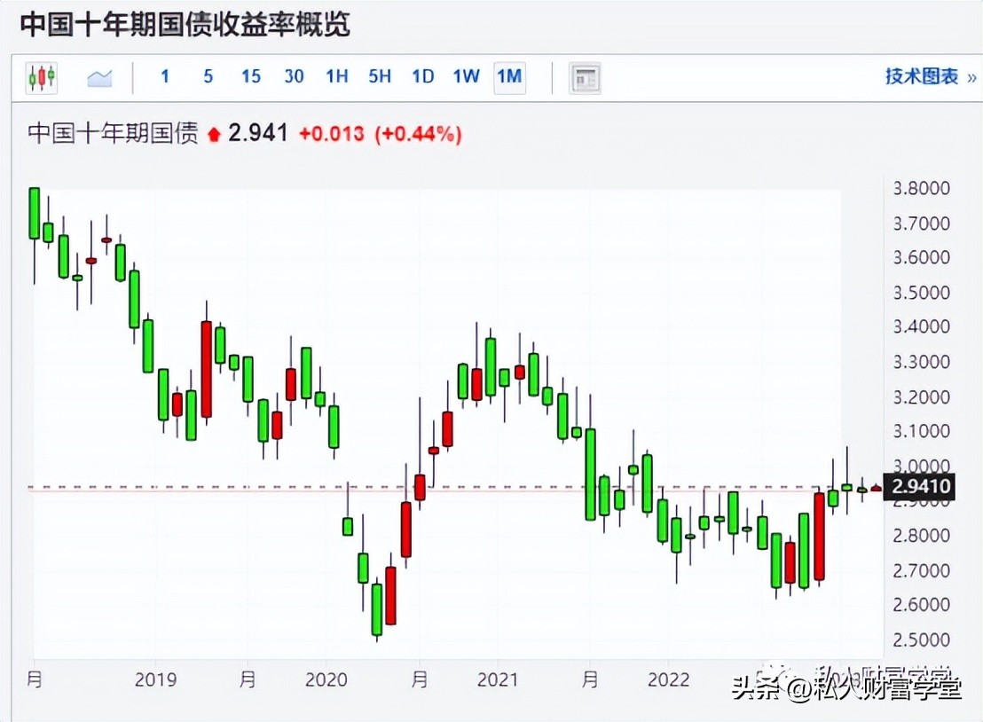The height and width of the screenshot is (722, 983).
Task: Open the chart layout panel icon
Action: tap(586, 78)
